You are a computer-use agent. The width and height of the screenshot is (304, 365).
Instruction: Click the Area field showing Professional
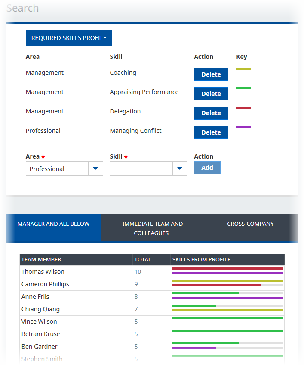[57, 169]
